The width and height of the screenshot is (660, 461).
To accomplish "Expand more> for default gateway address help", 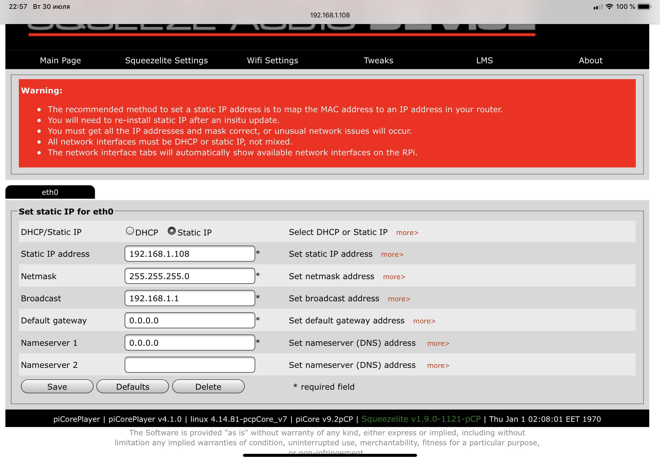I will click(x=424, y=321).
